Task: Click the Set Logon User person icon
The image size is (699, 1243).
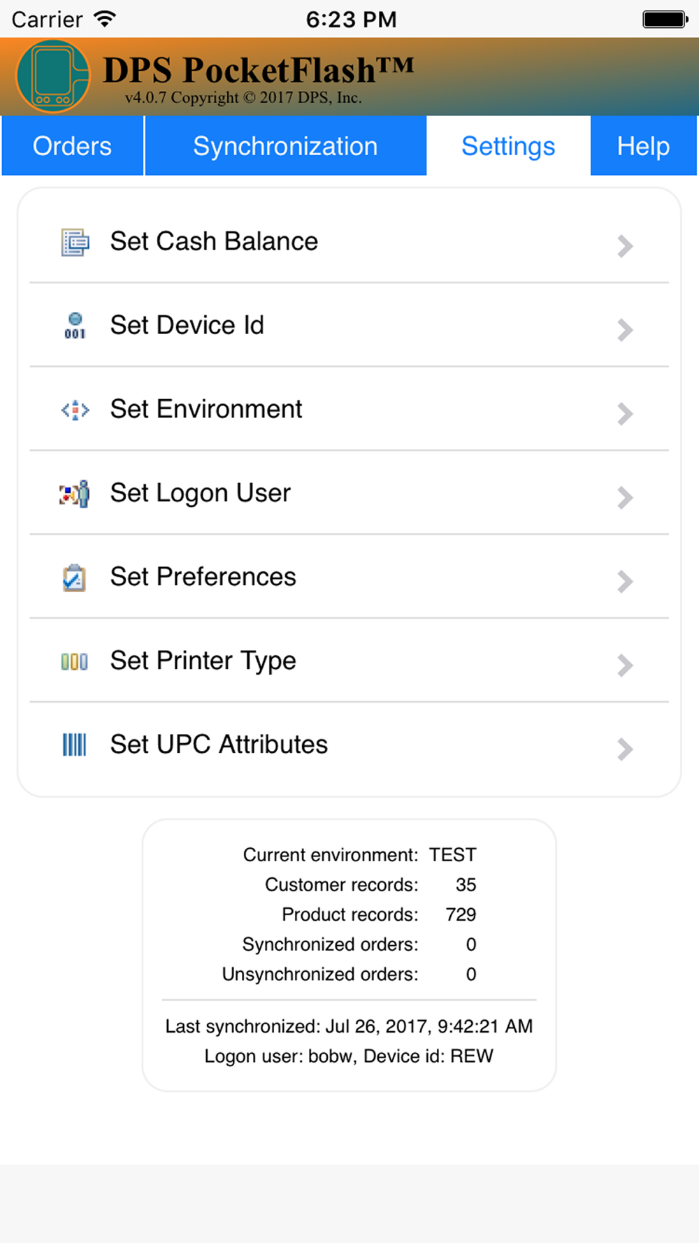Action: [x=75, y=494]
